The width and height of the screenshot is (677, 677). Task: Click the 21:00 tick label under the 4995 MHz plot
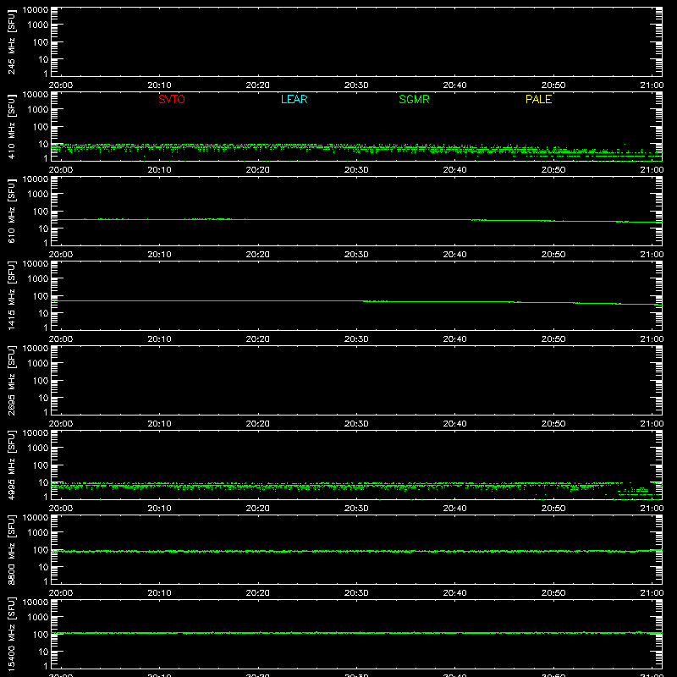[652, 509]
